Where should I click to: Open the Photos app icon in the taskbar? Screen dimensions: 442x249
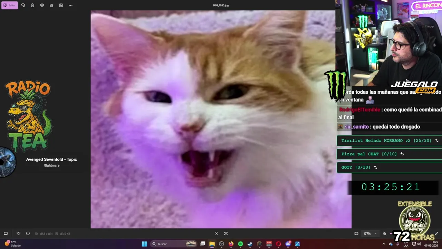click(x=297, y=244)
